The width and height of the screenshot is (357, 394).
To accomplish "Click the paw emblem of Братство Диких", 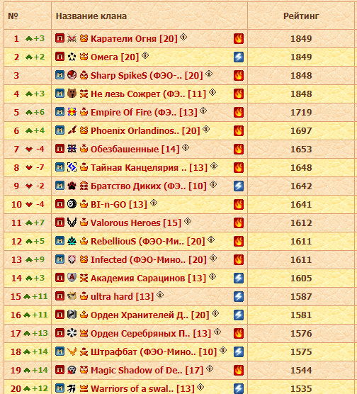I will pos(72,186).
